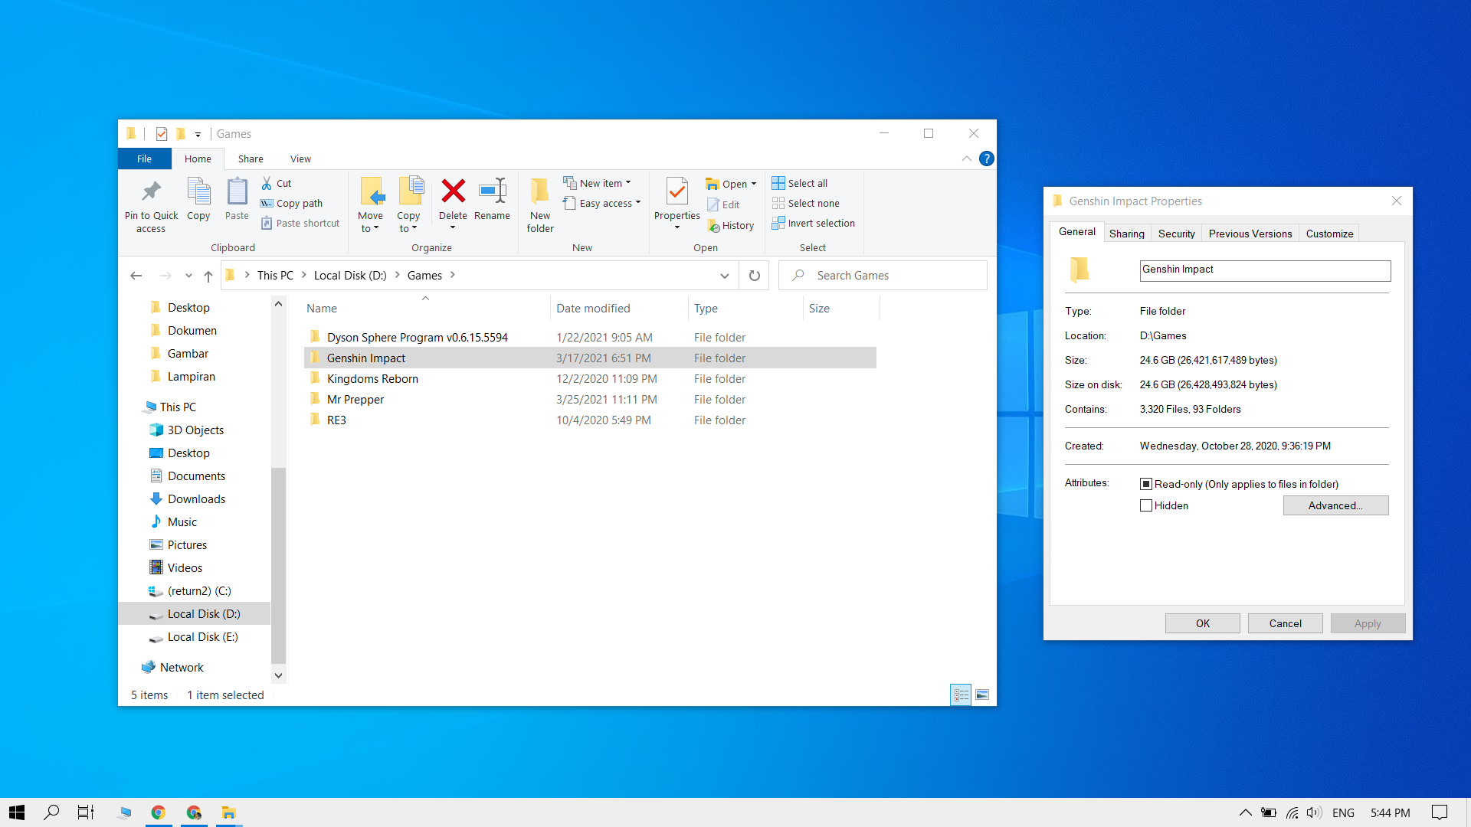Switch to the View ribbon tab
The height and width of the screenshot is (827, 1471).
(300, 159)
